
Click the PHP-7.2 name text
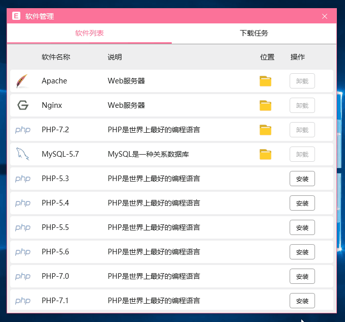coord(55,130)
